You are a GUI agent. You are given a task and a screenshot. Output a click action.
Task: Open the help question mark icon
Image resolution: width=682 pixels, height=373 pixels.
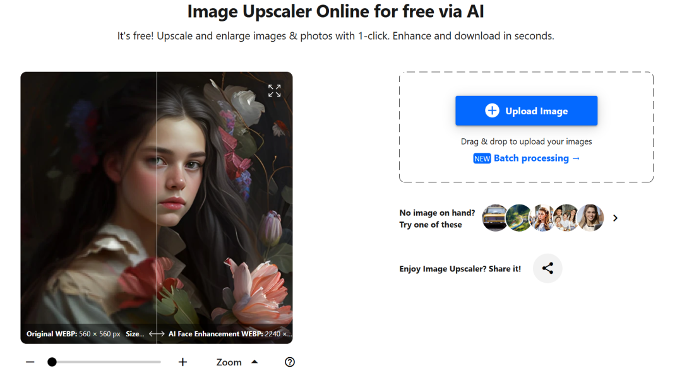(290, 362)
